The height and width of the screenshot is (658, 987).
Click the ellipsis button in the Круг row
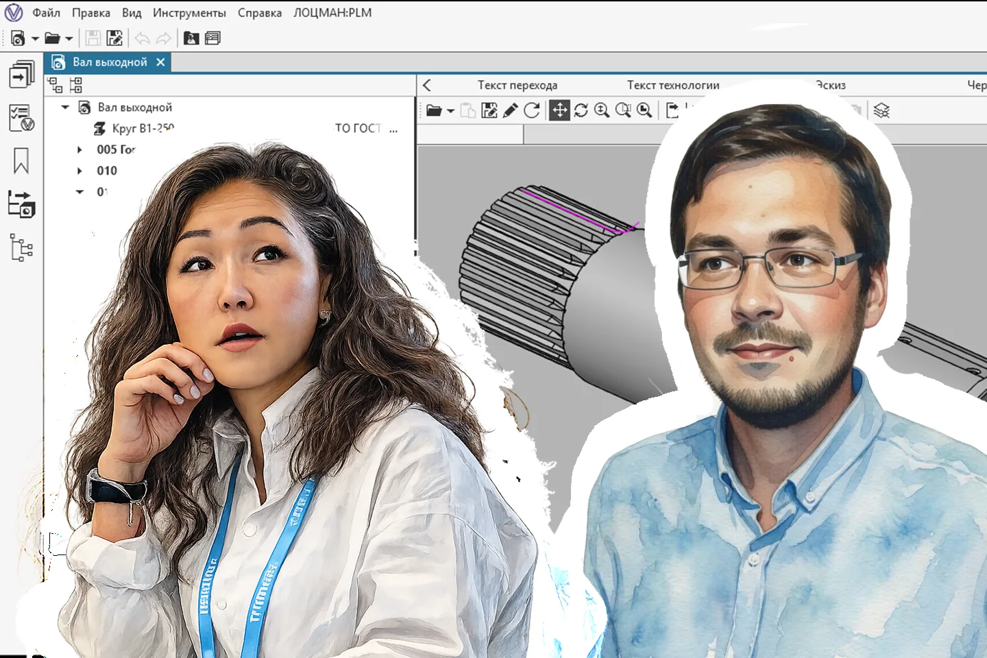[393, 129]
